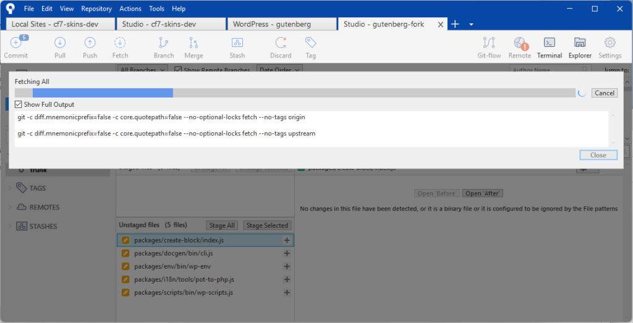This screenshot has width=633, height=323.
Task: Open the Terminal from toolbar
Action: [x=549, y=43]
